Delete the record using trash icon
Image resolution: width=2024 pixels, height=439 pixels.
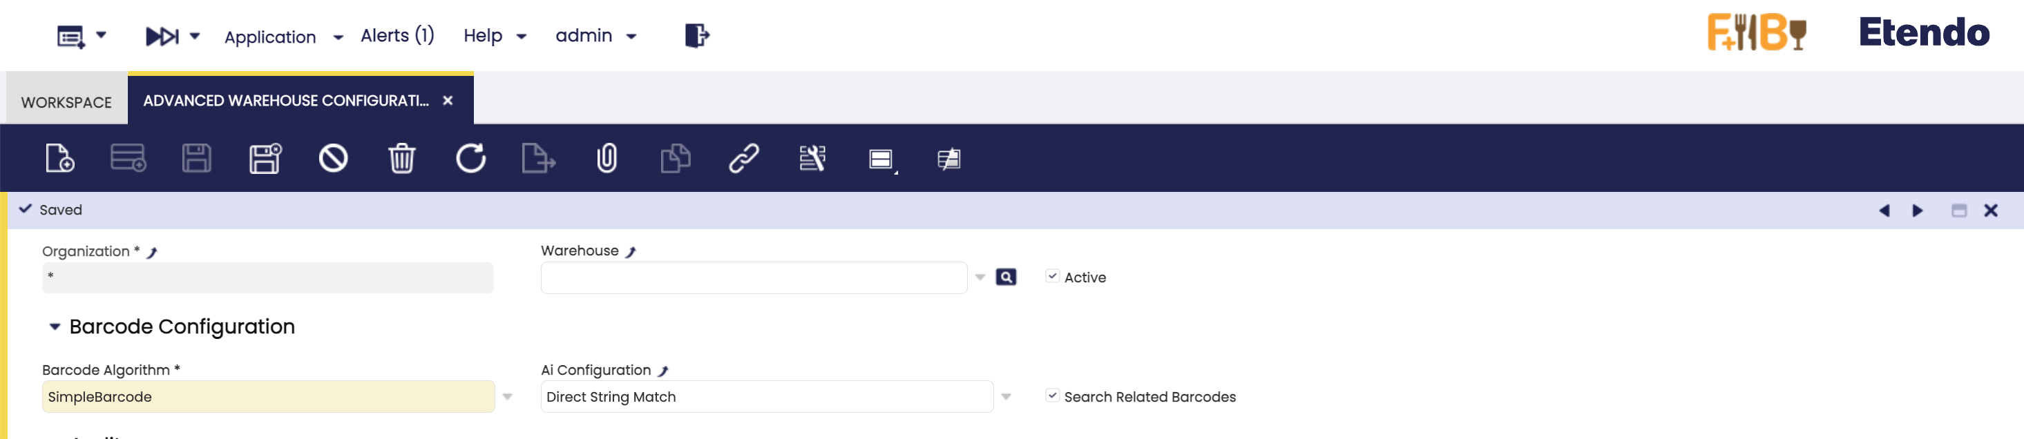coord(401,159)
